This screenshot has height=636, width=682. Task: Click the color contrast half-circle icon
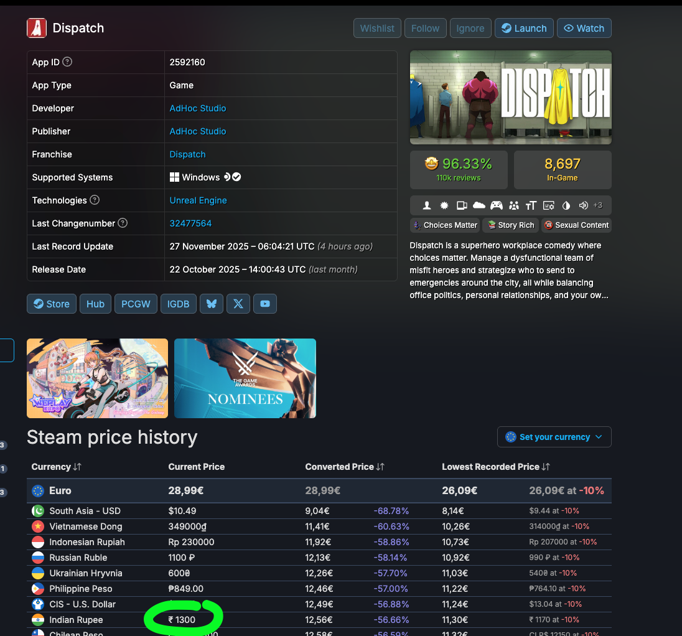(x=566, y=205)
